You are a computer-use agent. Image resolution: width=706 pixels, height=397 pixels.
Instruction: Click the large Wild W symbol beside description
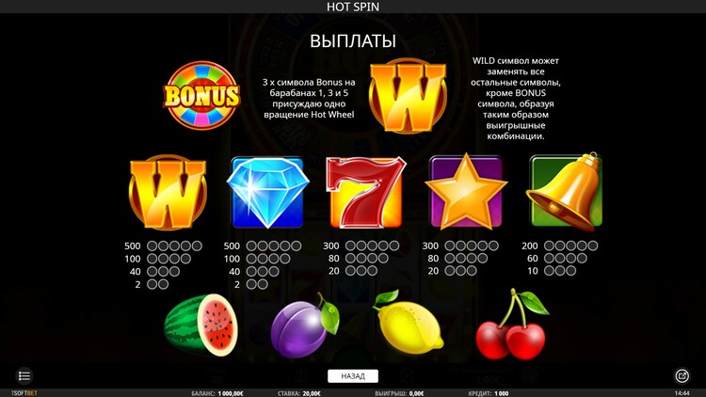tap(408, 96)
